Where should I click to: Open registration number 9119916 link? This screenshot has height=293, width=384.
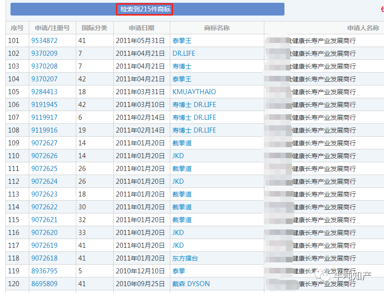click(44, 130)
